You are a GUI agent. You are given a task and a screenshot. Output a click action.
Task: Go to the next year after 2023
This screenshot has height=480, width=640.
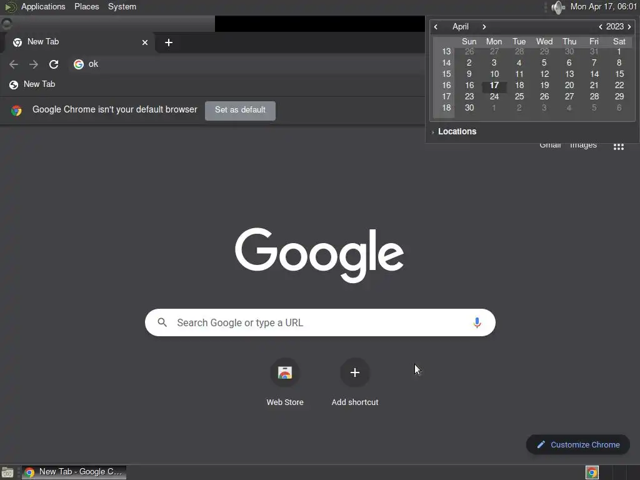629,27
